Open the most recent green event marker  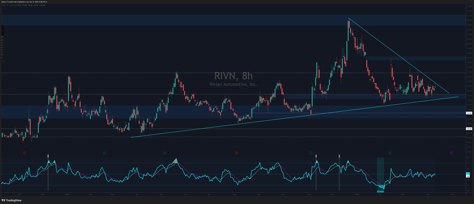390,152
